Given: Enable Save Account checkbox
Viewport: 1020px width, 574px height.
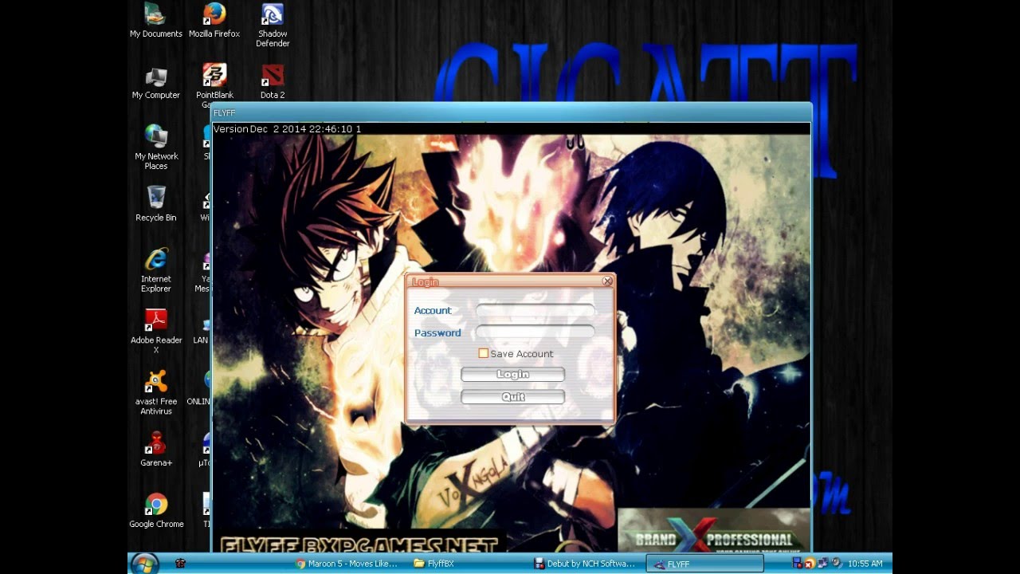Looking at the screenshot, I should pyautogui.click(x=483, y=353).
